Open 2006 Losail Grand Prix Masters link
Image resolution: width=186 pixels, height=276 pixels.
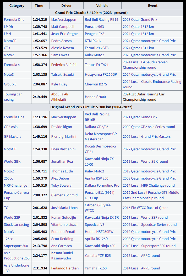coord(147,136)
